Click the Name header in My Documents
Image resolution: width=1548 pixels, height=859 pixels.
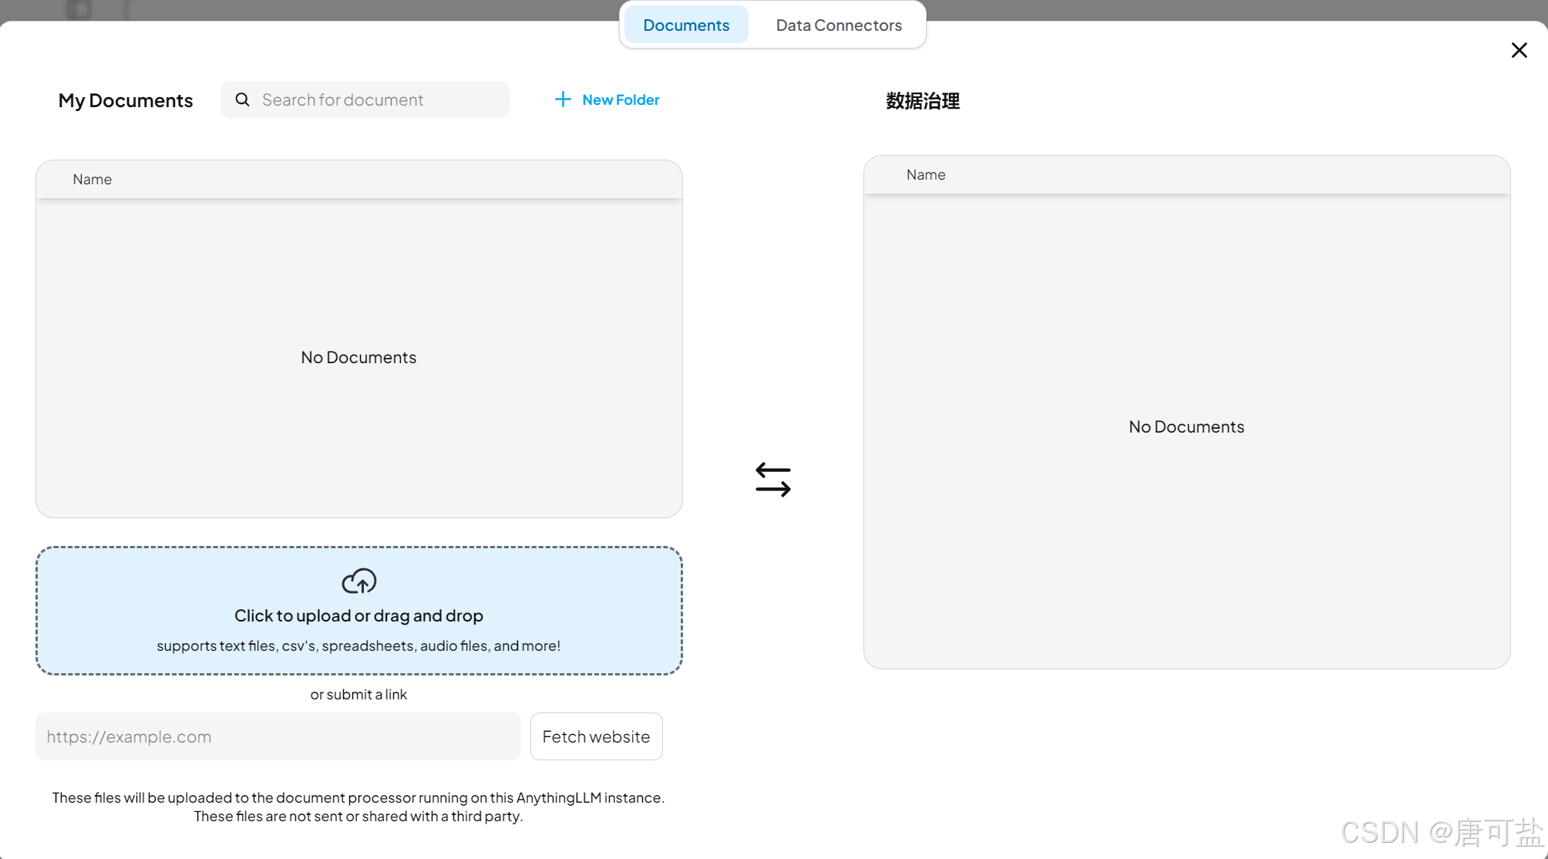pos(92,179)
